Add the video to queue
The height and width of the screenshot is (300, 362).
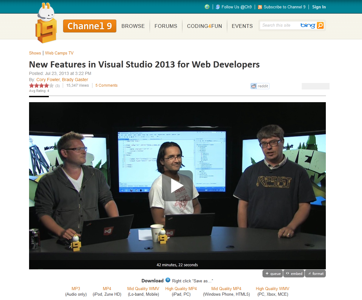pos(273,274)
